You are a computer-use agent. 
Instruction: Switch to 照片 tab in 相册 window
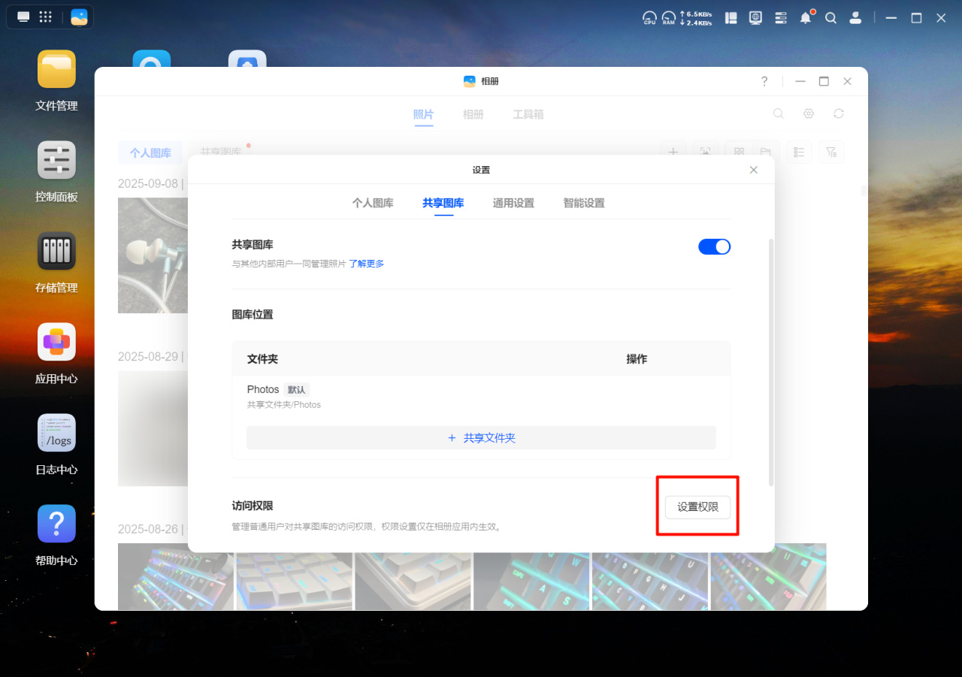423,114
